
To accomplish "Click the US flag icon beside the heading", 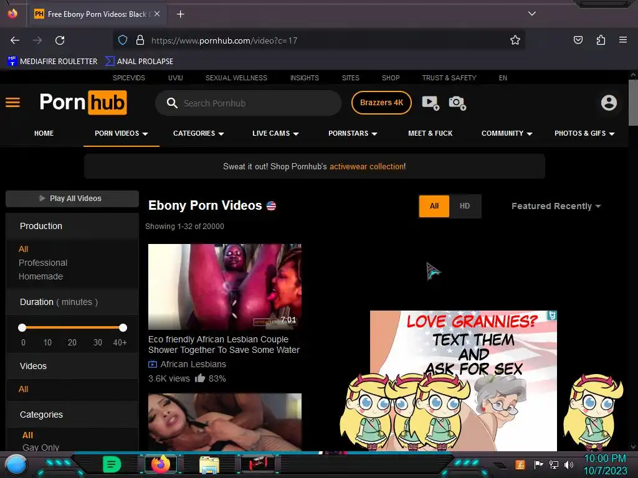I will click(x=272, y=205).
